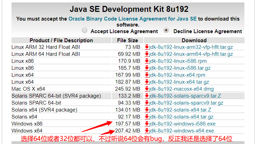Click download arrow icon for Linux ARM 32 tar.gz
This screenshot has width=256, height=144.
(x=147, y=47)
